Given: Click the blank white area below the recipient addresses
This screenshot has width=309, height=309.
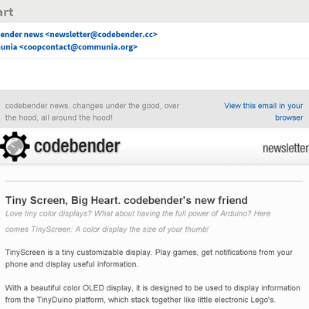Looking at the screenshot, I should (x=154, y=74).
